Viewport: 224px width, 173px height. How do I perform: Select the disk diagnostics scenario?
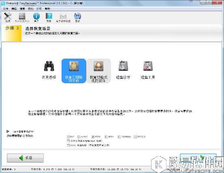(123, 70)
